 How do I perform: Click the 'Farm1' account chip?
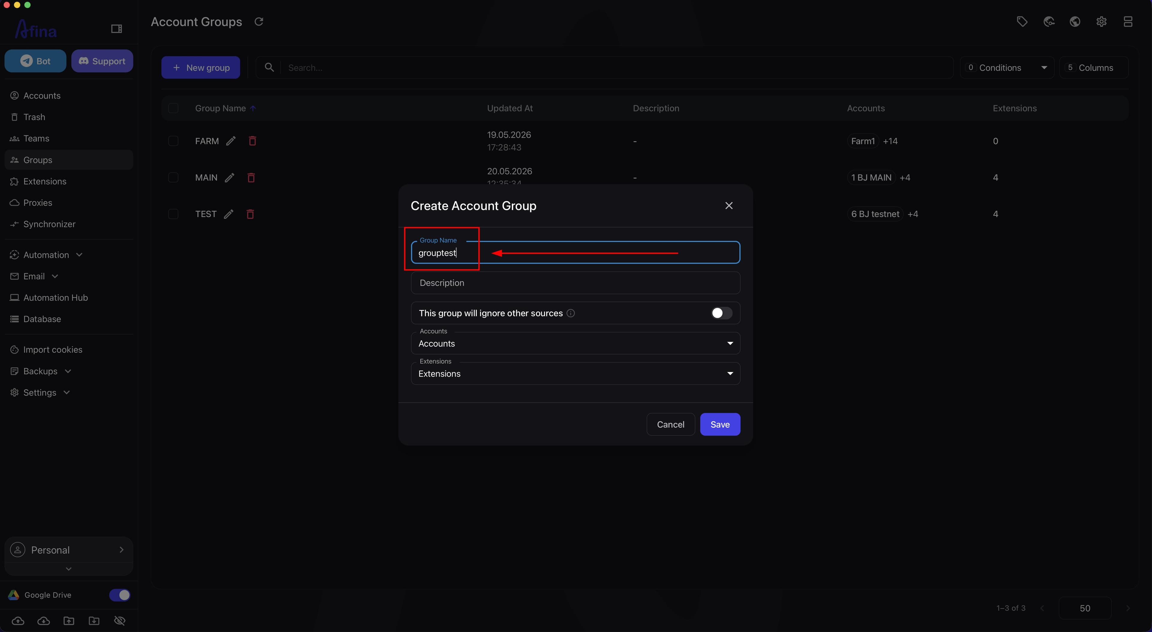(x=863, y=141)
